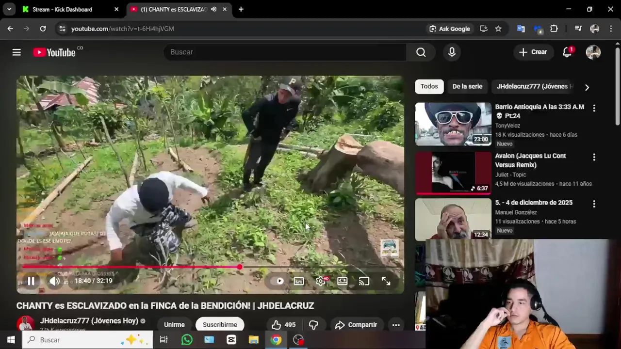Open the Extensions puzzle icon
This screenshot has width=621, height=349.
(x=554, y=29)
